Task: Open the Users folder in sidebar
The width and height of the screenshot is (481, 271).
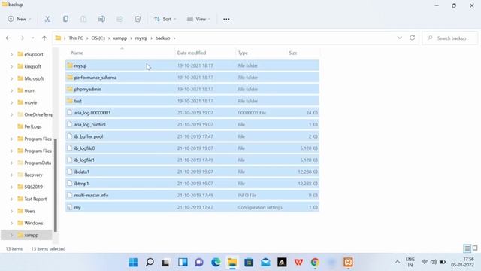Action: (x=26, y=211)
